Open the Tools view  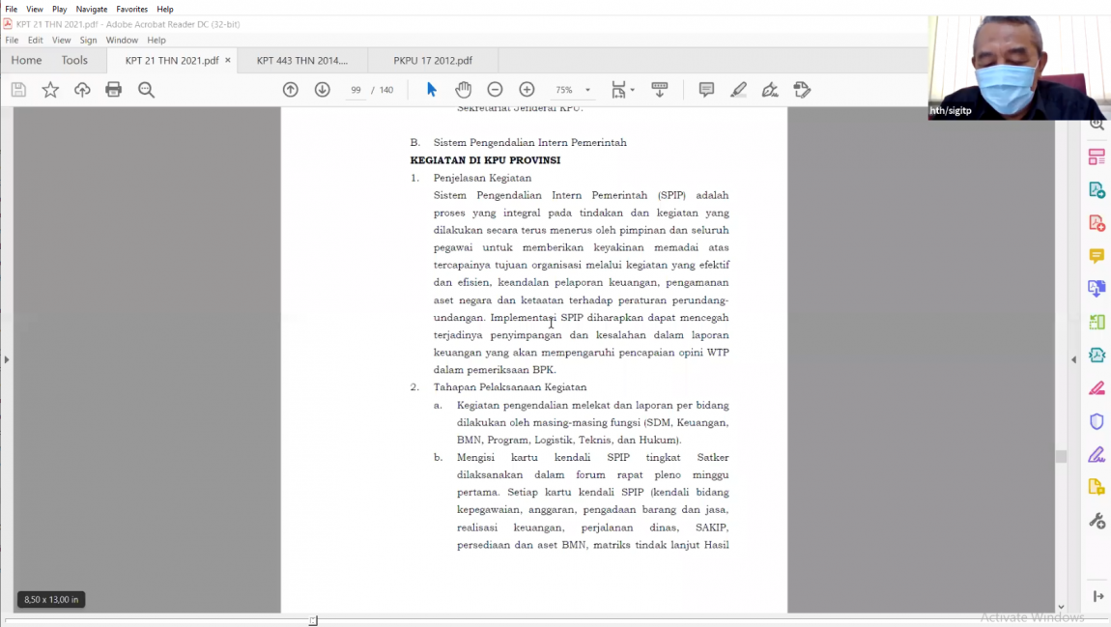74,60
